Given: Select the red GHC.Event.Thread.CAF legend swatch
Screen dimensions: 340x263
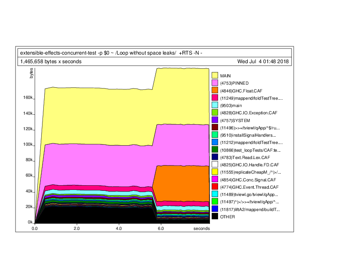Looking at the screenshot, I should pyautogui.click(x=215, y=187).
